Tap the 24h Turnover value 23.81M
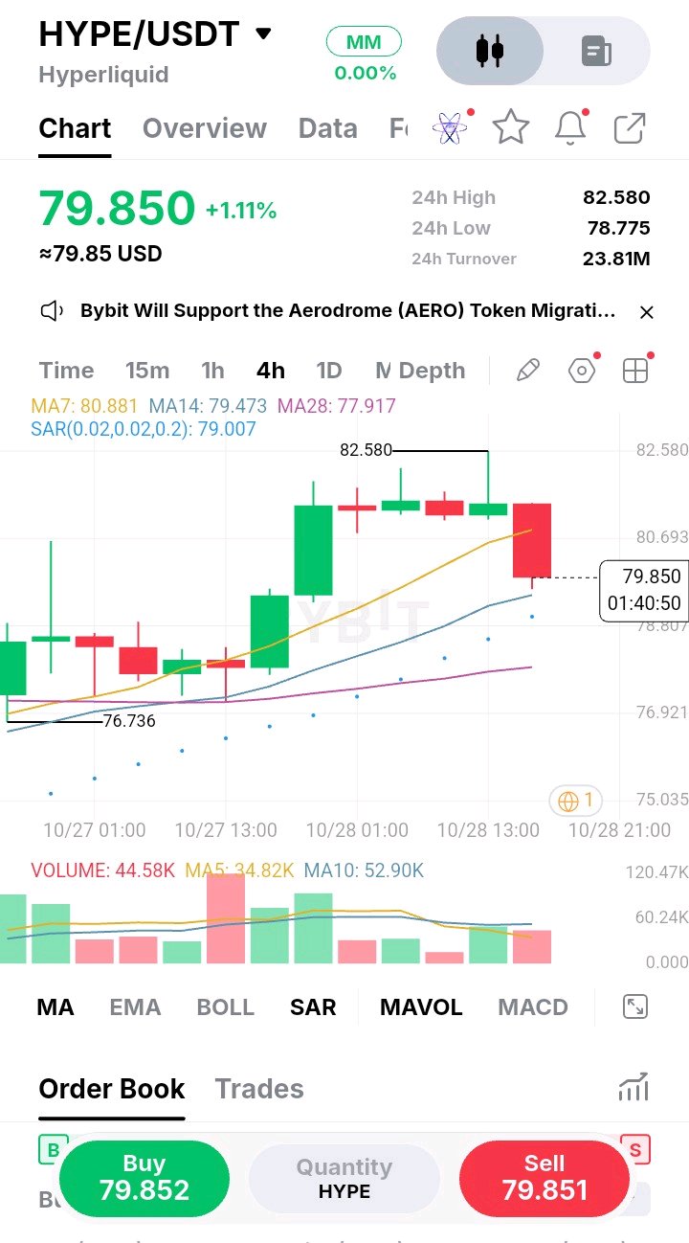 click(616, 259)
